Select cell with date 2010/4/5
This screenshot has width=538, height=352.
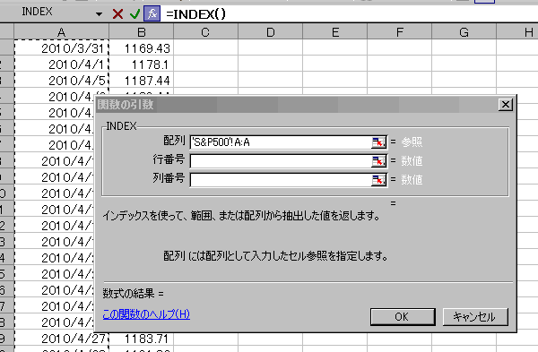click(61, 81)
